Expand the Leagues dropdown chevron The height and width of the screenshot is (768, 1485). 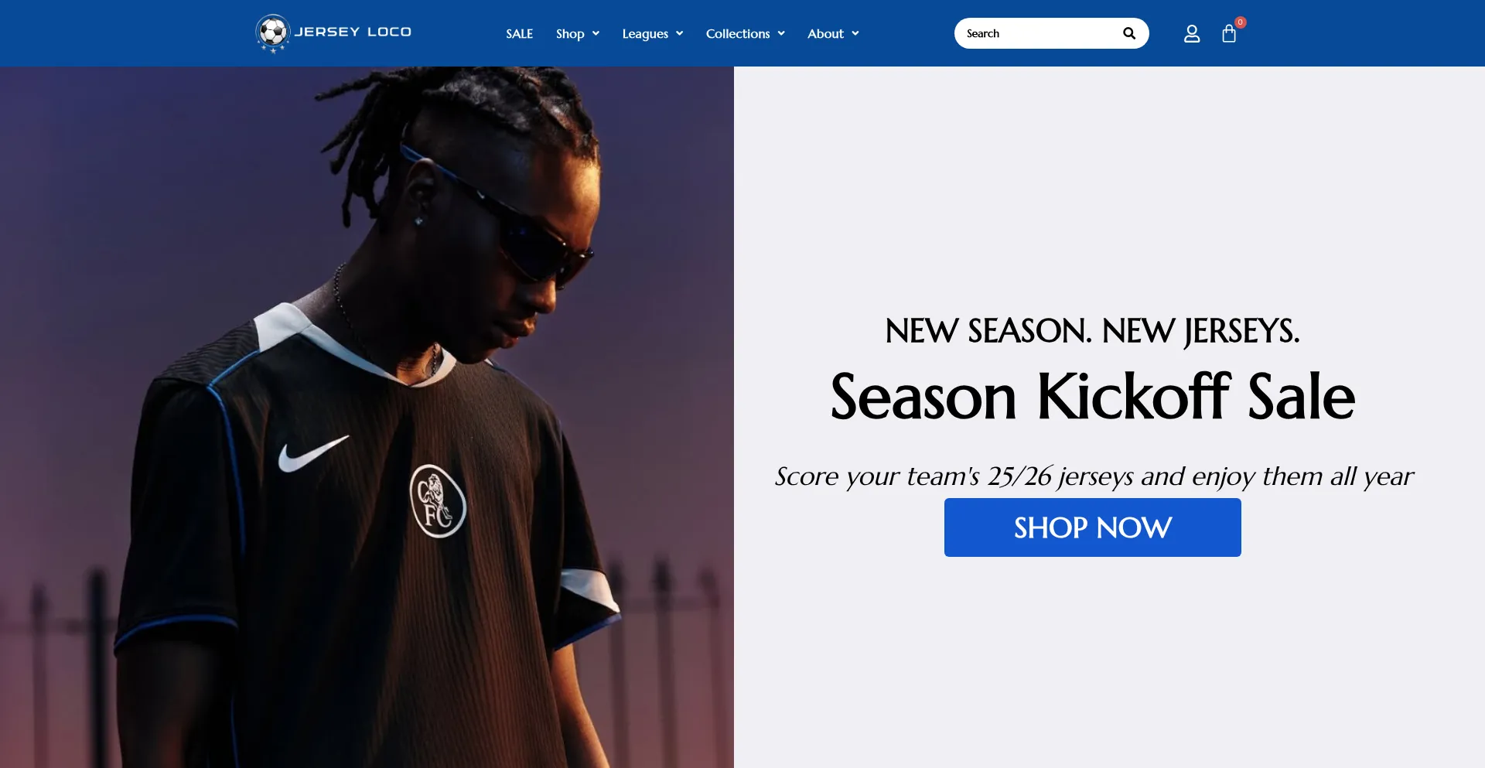coord(679,33)
